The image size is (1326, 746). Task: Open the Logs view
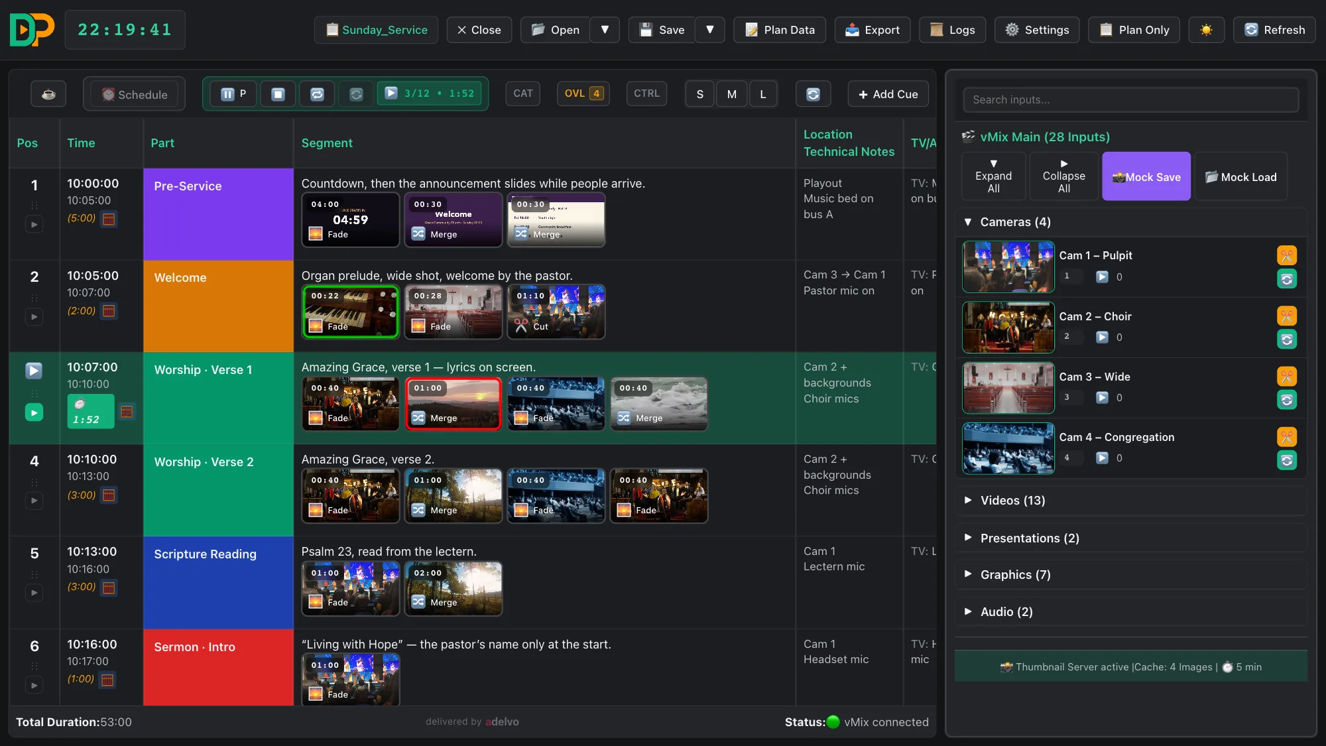click(952, 30)
